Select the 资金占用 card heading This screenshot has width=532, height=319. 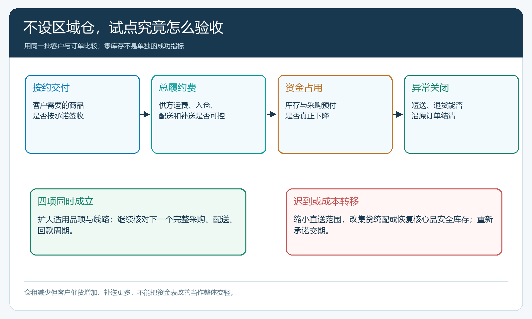pyautogui.click(x=304, y=88)
